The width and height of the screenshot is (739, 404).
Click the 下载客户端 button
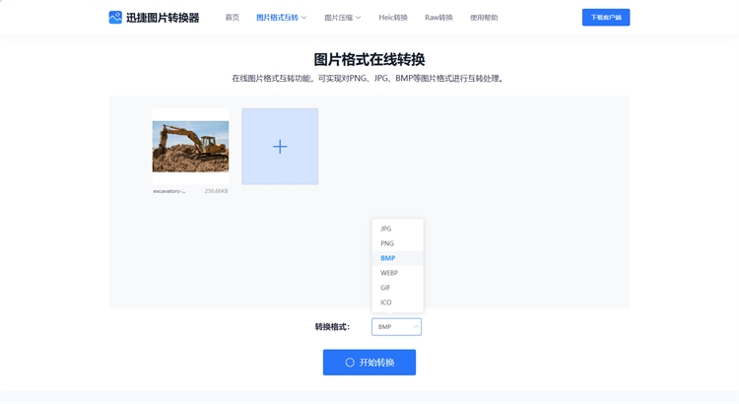[x=605, y=18]
